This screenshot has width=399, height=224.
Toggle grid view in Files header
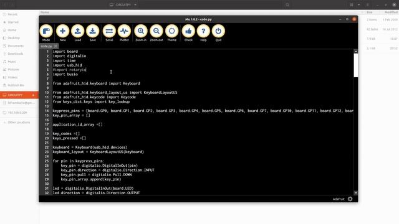[x=352, y=4]
